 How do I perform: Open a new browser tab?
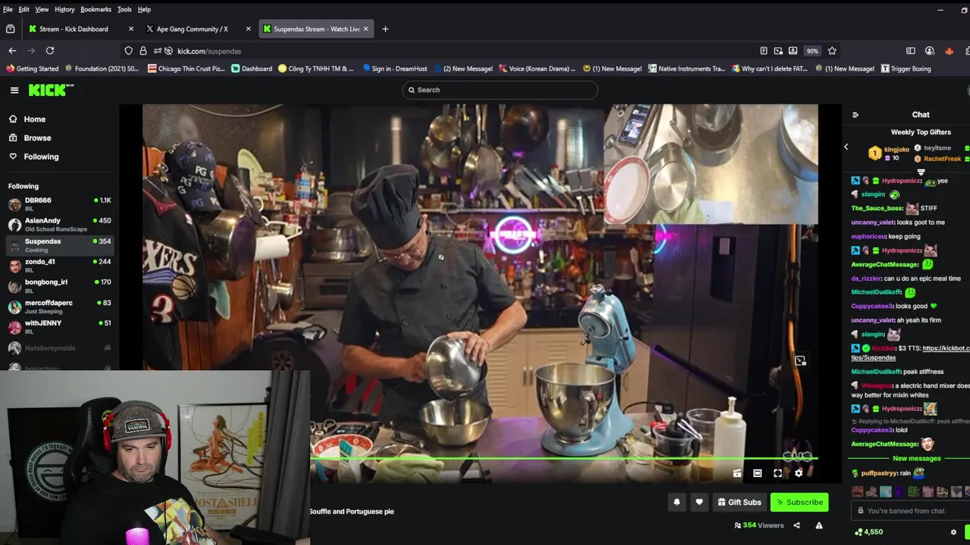[385, 29]
